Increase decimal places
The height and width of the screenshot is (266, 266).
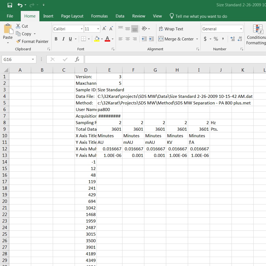[x=233, y=39]
